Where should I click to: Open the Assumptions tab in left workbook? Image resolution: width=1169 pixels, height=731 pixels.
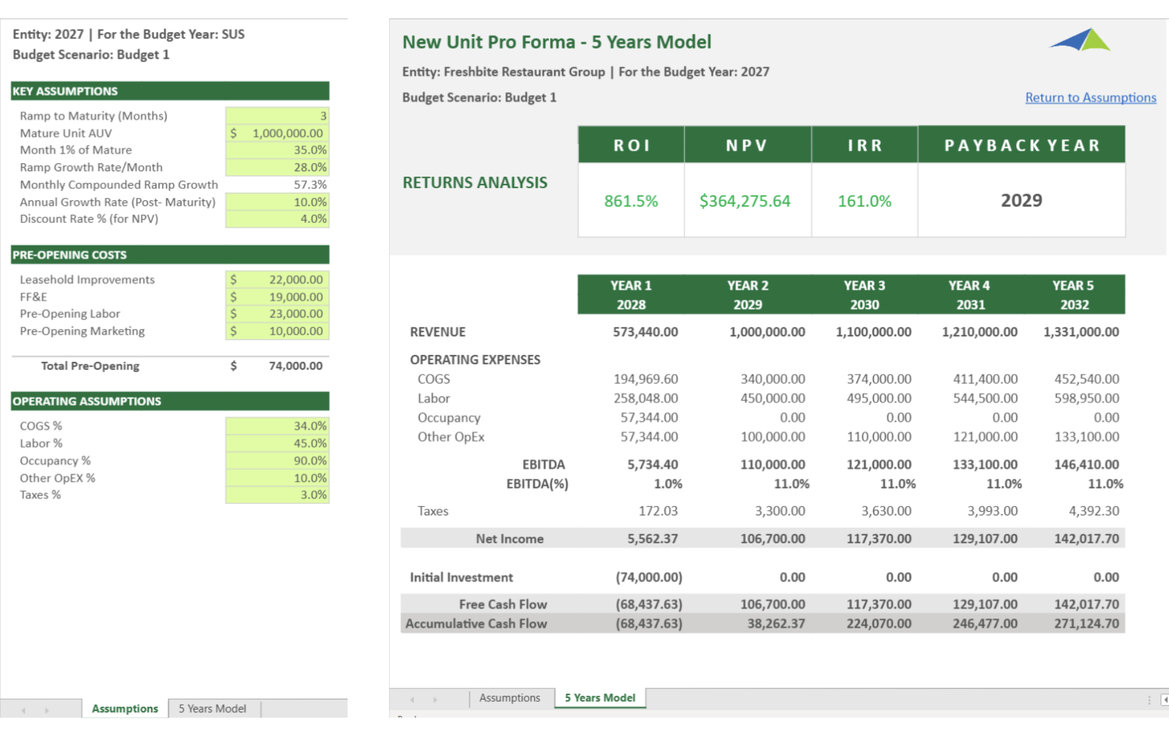[125, 708]
